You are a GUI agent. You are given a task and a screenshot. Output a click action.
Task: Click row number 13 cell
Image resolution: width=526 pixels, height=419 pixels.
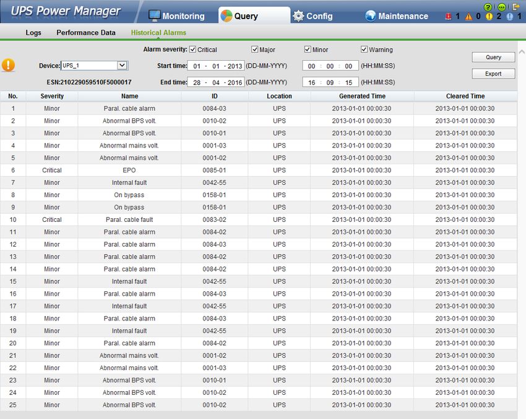13,257
